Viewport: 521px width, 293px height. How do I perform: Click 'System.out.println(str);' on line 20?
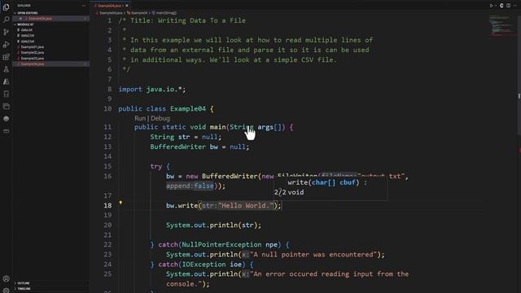pos(213,225)
